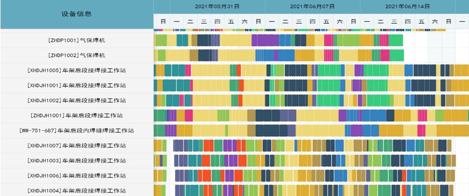The height and width of the screenshot is (196, 469).
Task: Click the brown bar in WW-751-687 row
Action: (251, 130)
